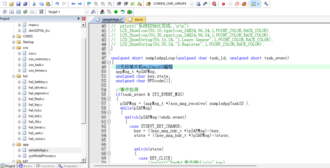Collapse the hal folder

14,76
